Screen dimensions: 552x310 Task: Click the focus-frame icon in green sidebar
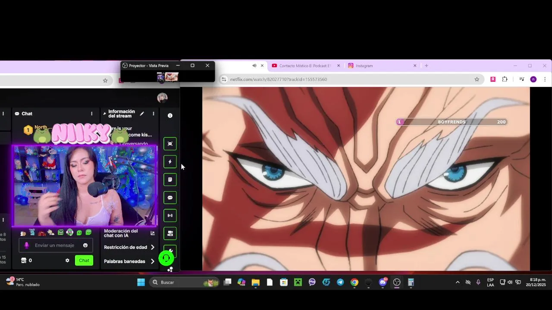170,144
